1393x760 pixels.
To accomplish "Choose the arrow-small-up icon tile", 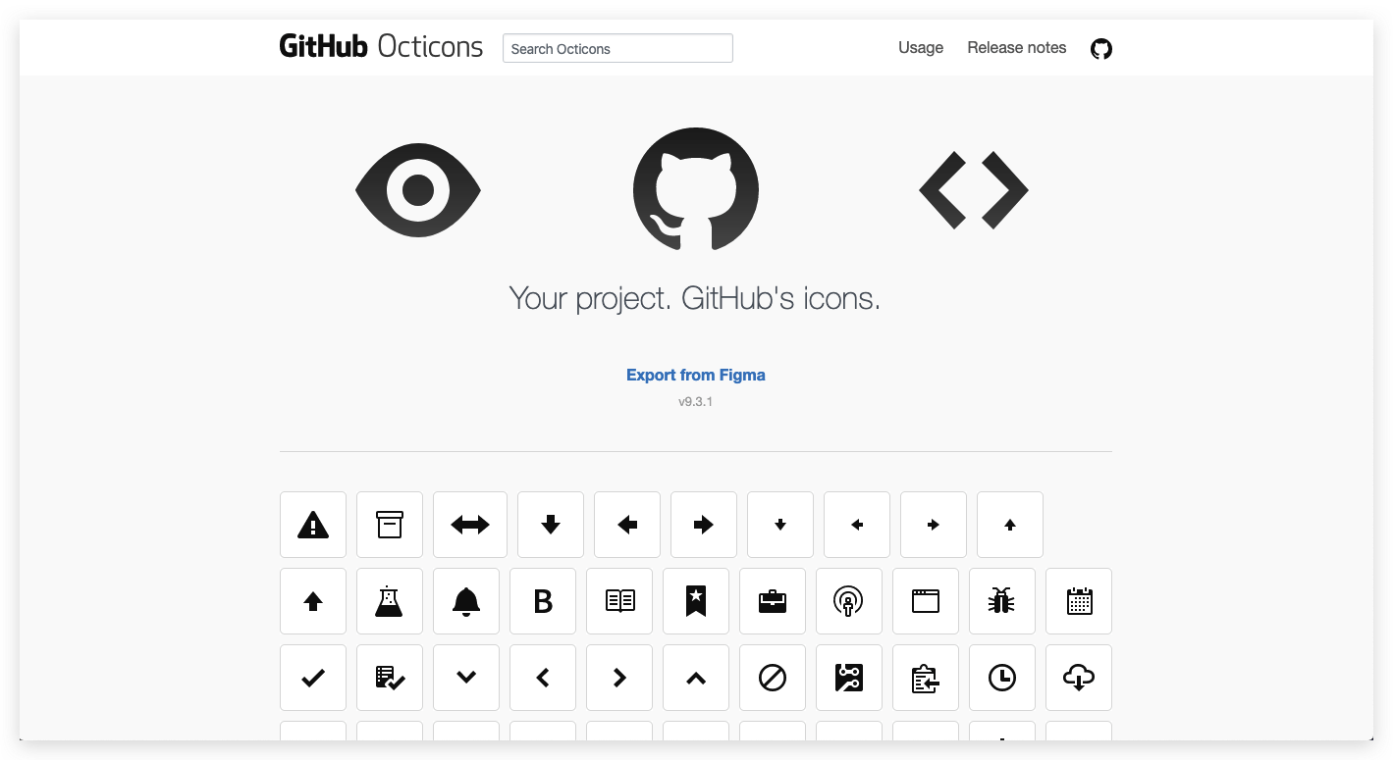I will click(x=1010, y=525).
